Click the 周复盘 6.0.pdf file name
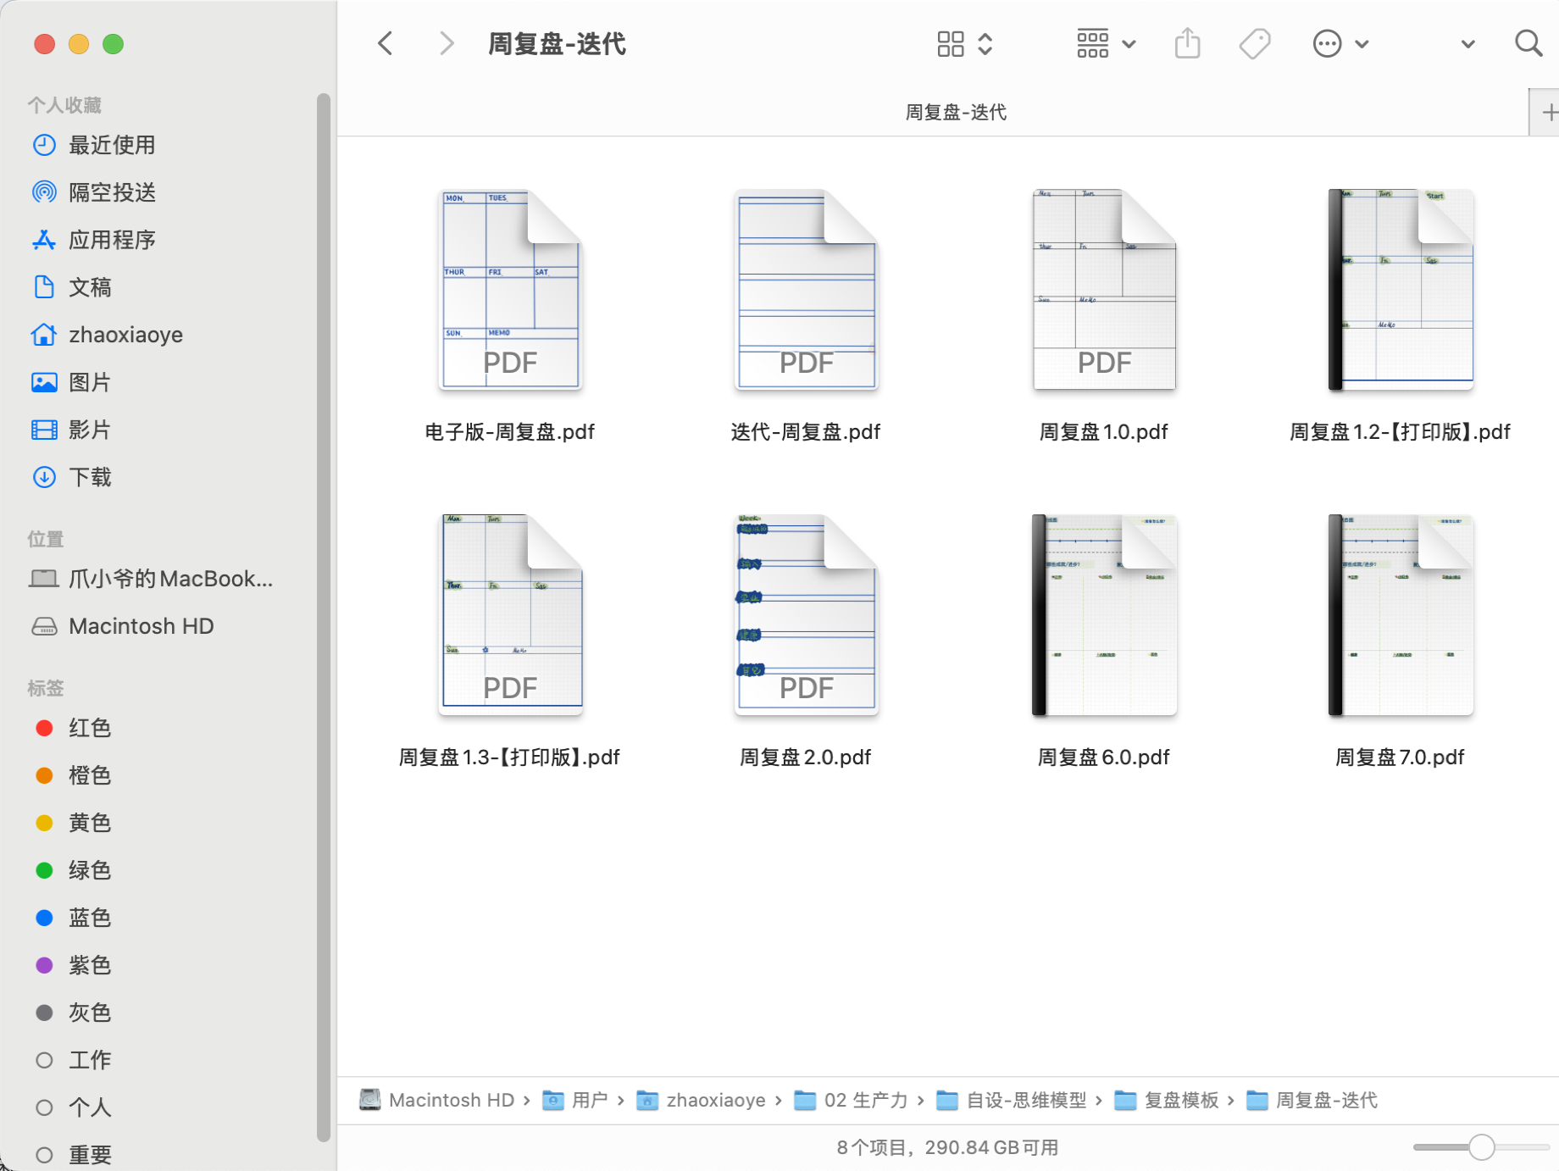 coord(1104,758)
